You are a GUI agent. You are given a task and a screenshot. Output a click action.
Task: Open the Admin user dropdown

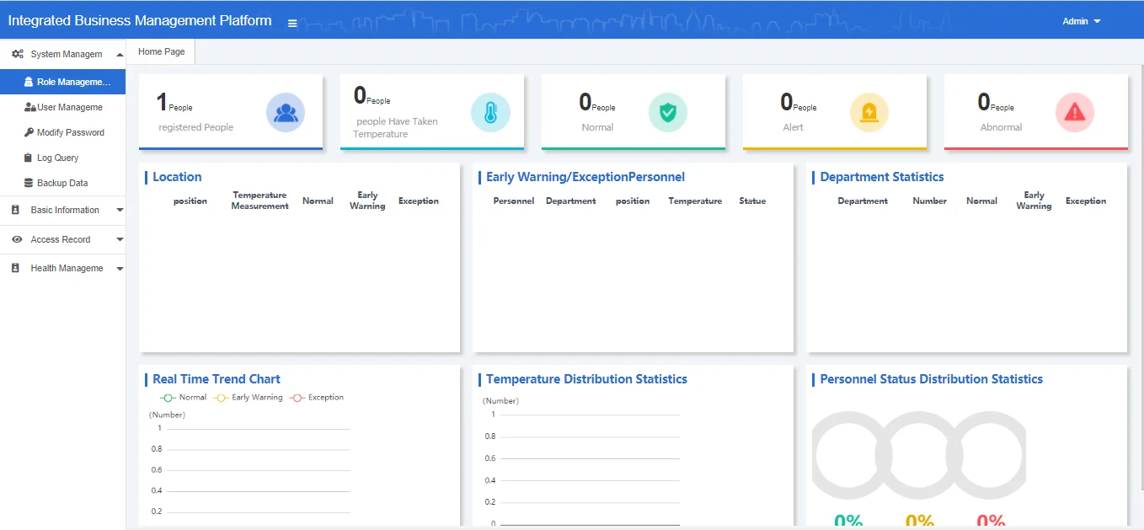1081,21
